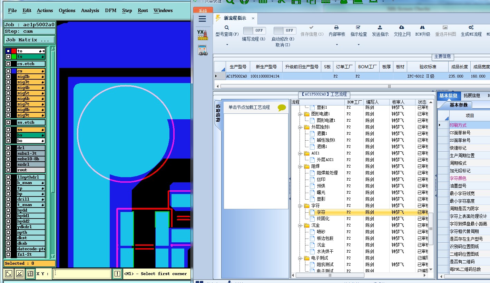Image resolution: width=490 pixels, height=283 pixels.
Task: Click the folder icon of the 阻焊 group
Action: pos(307,166)
